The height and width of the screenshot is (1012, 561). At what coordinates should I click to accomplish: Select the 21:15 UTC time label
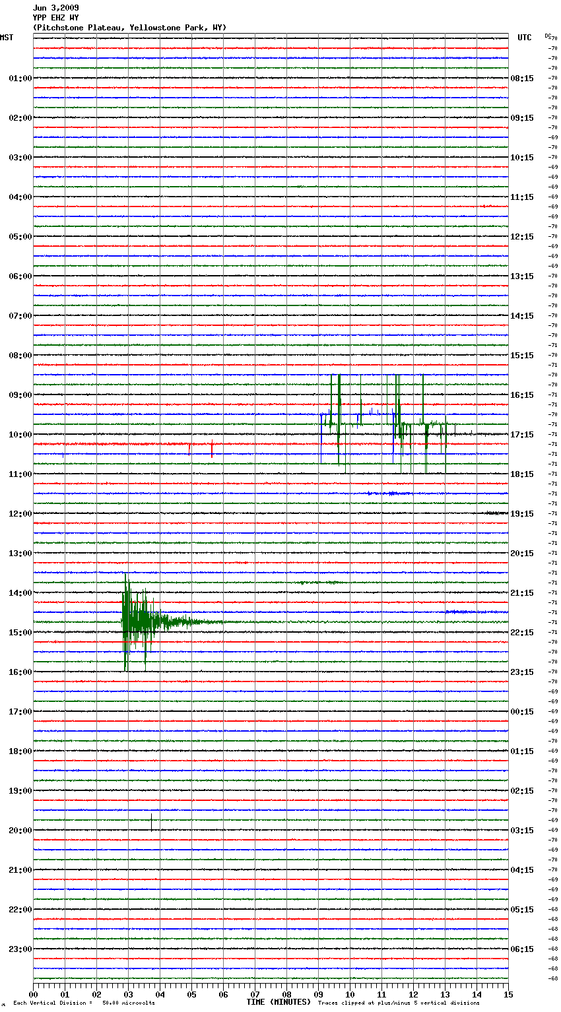tap(522, 593)
